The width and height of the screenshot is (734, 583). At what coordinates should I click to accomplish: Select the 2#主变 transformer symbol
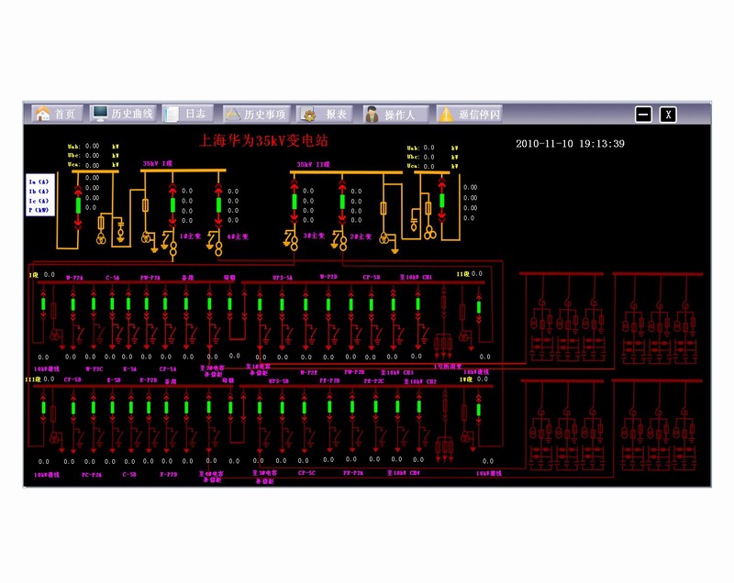(x=342, y=243)
